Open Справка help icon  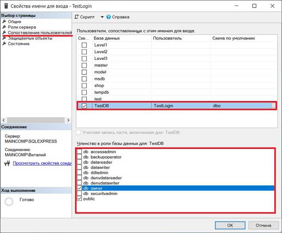coord(108,17)
